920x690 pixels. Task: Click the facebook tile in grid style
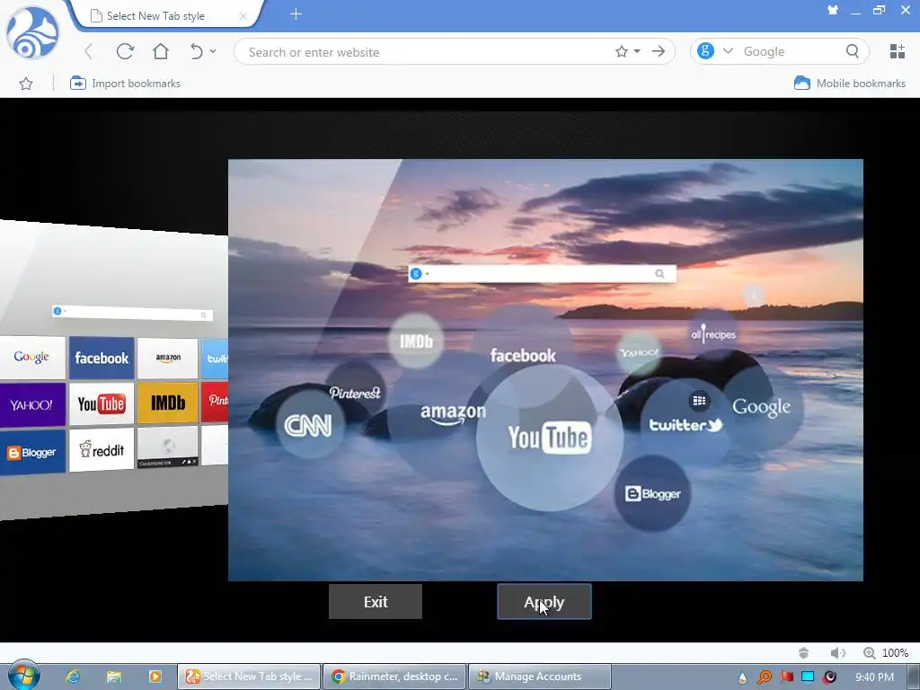click(x=102, y=358)
